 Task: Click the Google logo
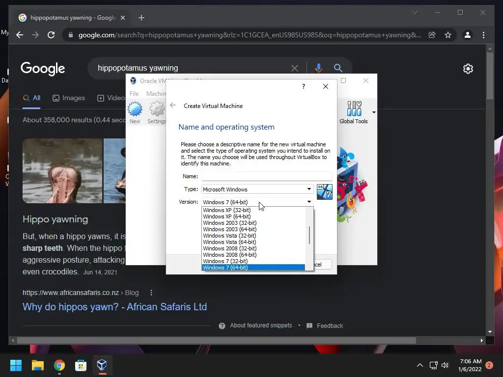pos(43,69)
